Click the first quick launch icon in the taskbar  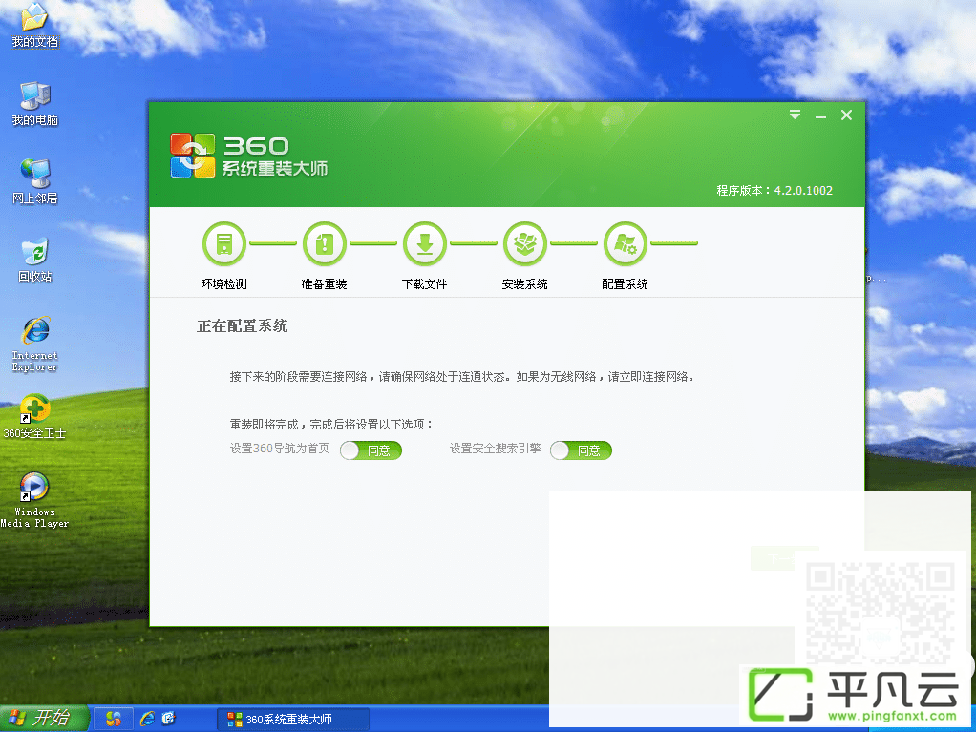pyautogui.click(x=114, y=719)
